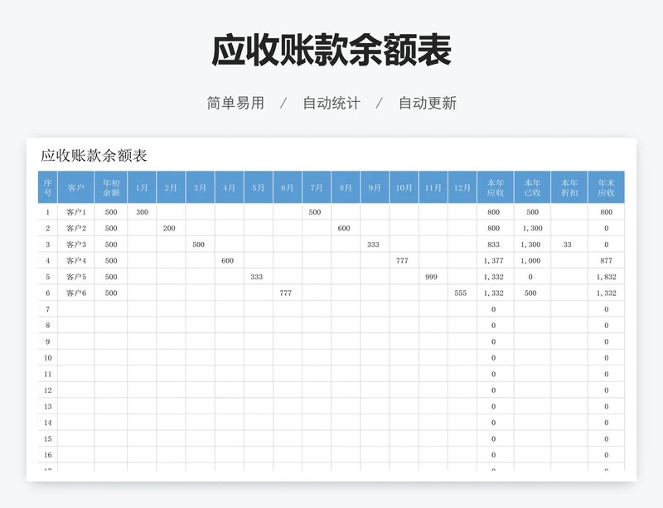Click the 客户6 cell
This screenshot has width=663, height=508.
(x=76, y=293)
